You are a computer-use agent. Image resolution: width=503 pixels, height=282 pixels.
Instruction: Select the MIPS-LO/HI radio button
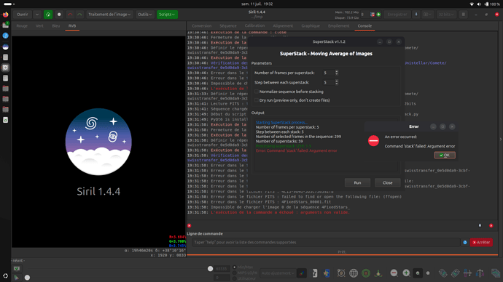click(x=235, y=273)
